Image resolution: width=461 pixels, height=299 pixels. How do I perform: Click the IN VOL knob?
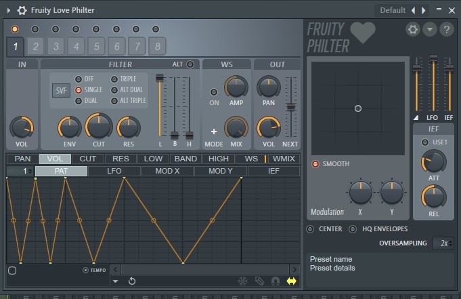22,127
